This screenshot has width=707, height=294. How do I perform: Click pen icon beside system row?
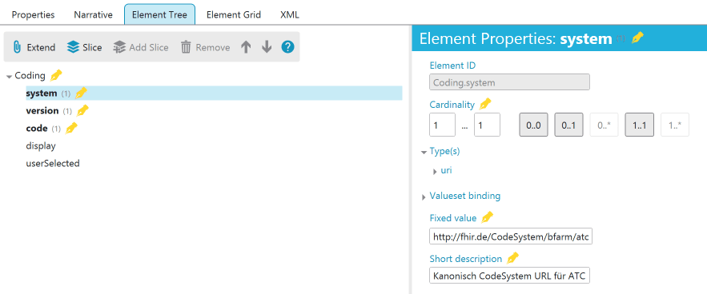point(80,93)
